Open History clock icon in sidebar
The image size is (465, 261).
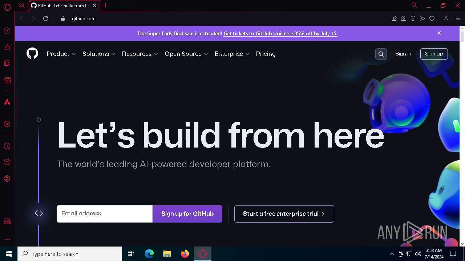(x=7, y=146)
